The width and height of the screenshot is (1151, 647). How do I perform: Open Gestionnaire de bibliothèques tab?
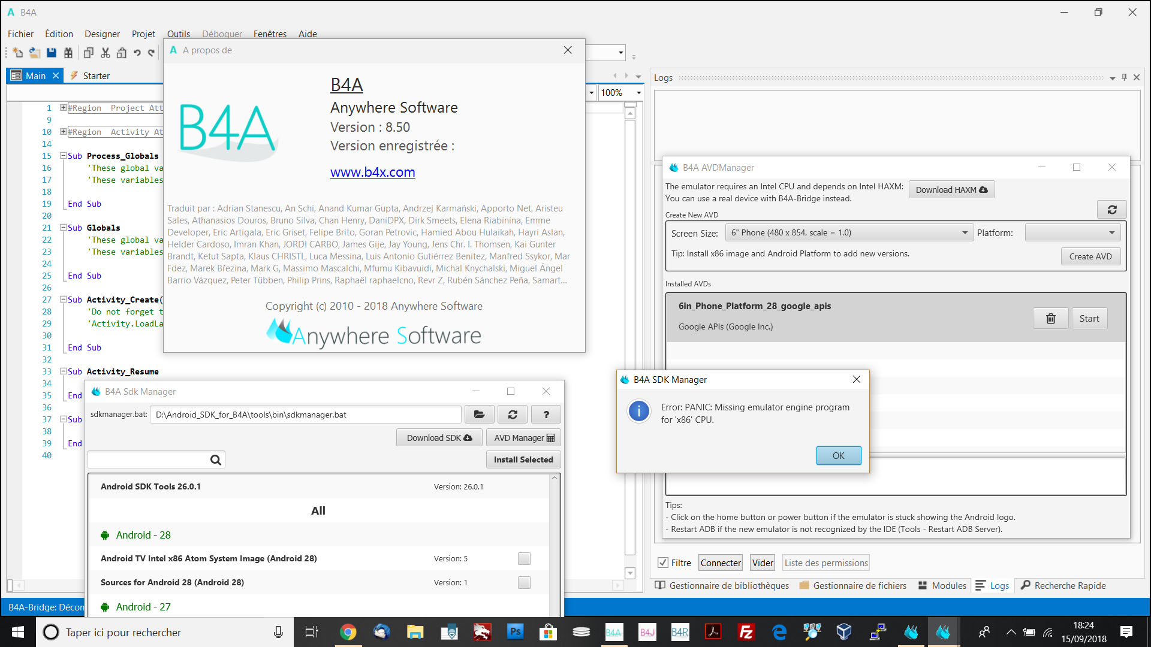click(x=722, y=585)
